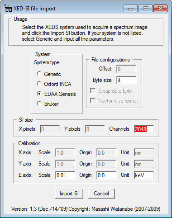Click the X pixels input field
The width and height of the screenshot is (172, 218).
(x=50, y=129)
